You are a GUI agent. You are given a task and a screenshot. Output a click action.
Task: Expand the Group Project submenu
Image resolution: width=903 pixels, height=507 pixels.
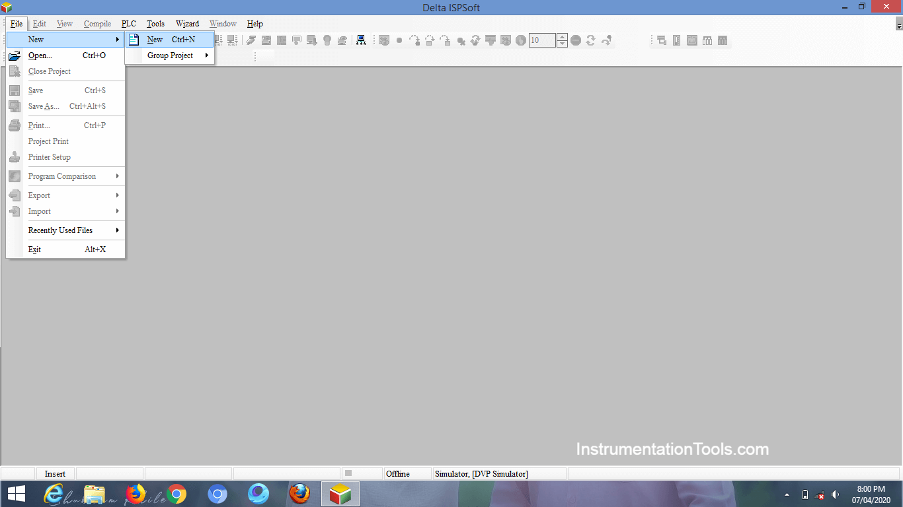click(170, 55)
